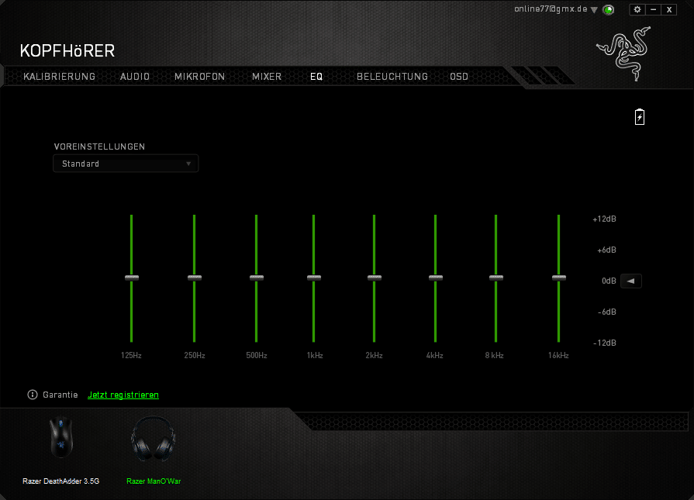Image resolution: width=694 pixels, height=500 pixels.
Task: Go to the Beleuchtung tab
Action: 392,77
